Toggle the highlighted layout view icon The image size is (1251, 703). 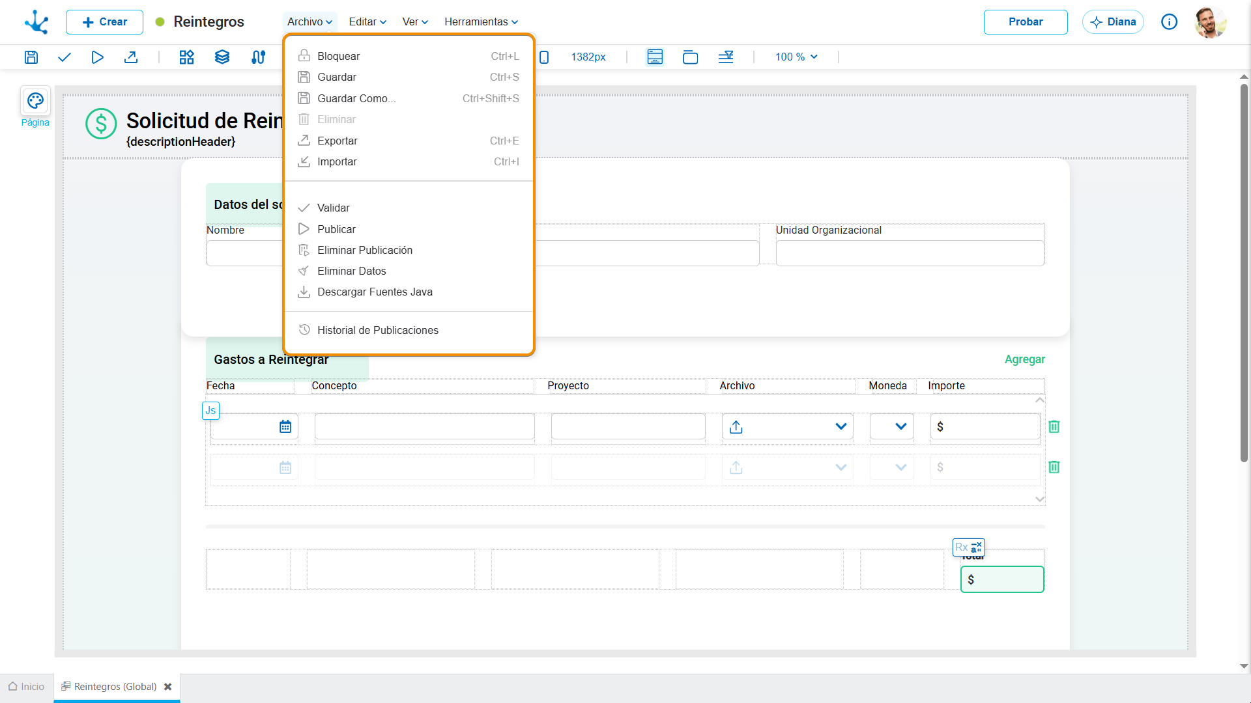point(655,57)
